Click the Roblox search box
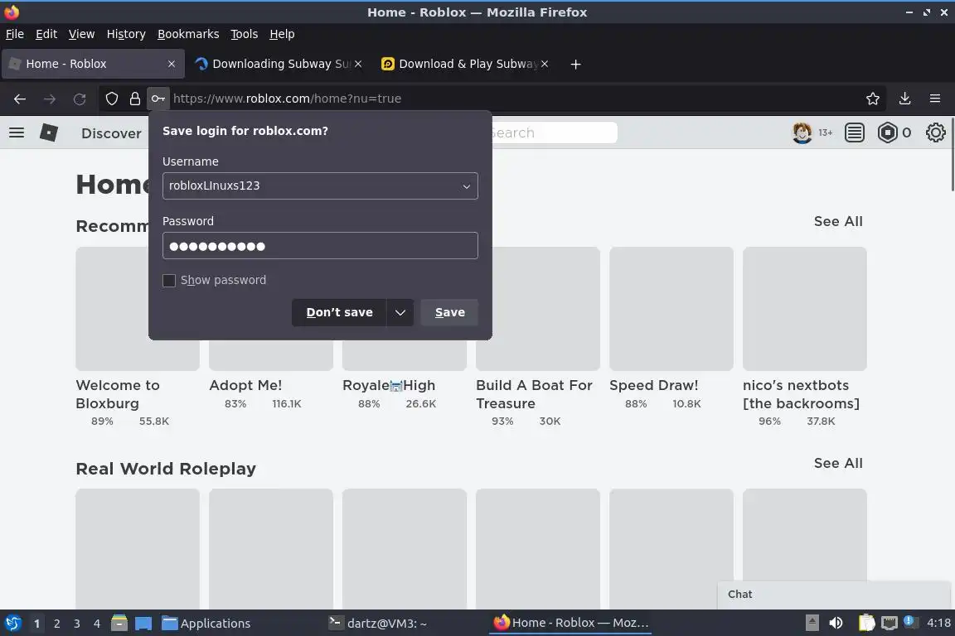The width and height of the screenshot is (955, 636). tap(553, 132)
